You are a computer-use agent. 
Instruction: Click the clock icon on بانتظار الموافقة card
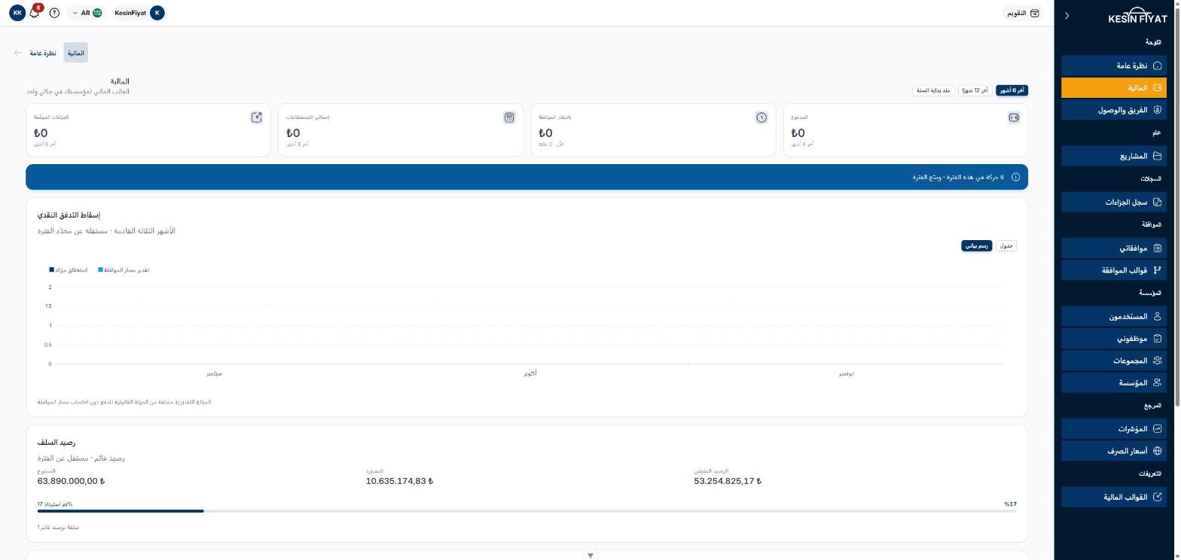(x=761, y=117)
